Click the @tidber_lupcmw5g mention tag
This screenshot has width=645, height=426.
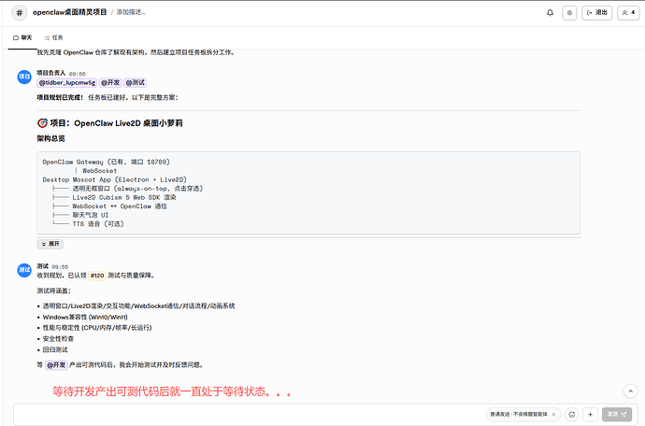coord(67,82)
